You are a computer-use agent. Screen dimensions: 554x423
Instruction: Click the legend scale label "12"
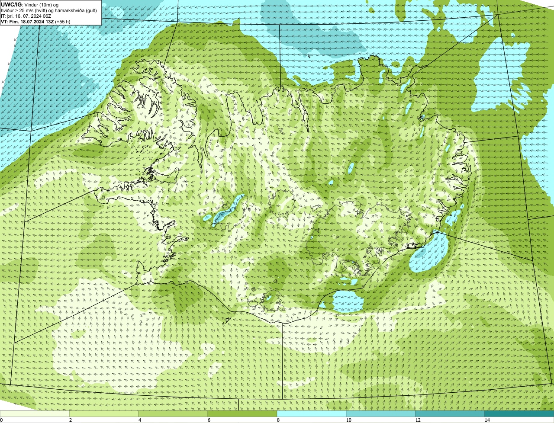[x=418, y=420]
